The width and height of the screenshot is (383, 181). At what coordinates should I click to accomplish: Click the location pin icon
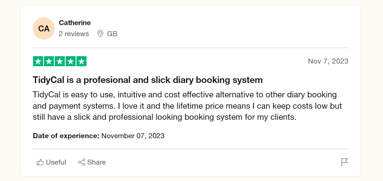[x=100, y=34]
